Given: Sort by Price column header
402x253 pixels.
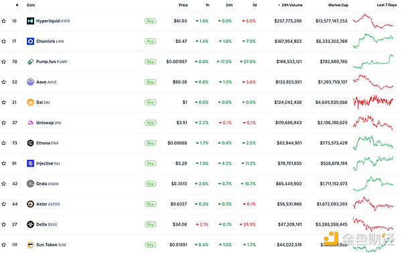Looking at the screenshot, I should tap(183, 5).
